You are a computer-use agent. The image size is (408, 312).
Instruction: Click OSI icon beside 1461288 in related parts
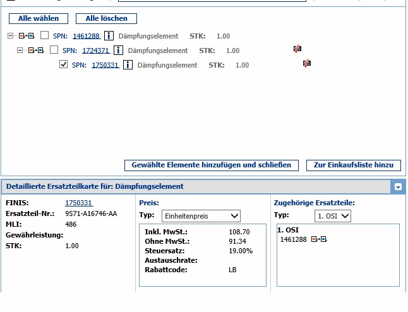coord(320,239)
